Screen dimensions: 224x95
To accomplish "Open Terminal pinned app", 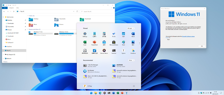I will tap(114, 51).
